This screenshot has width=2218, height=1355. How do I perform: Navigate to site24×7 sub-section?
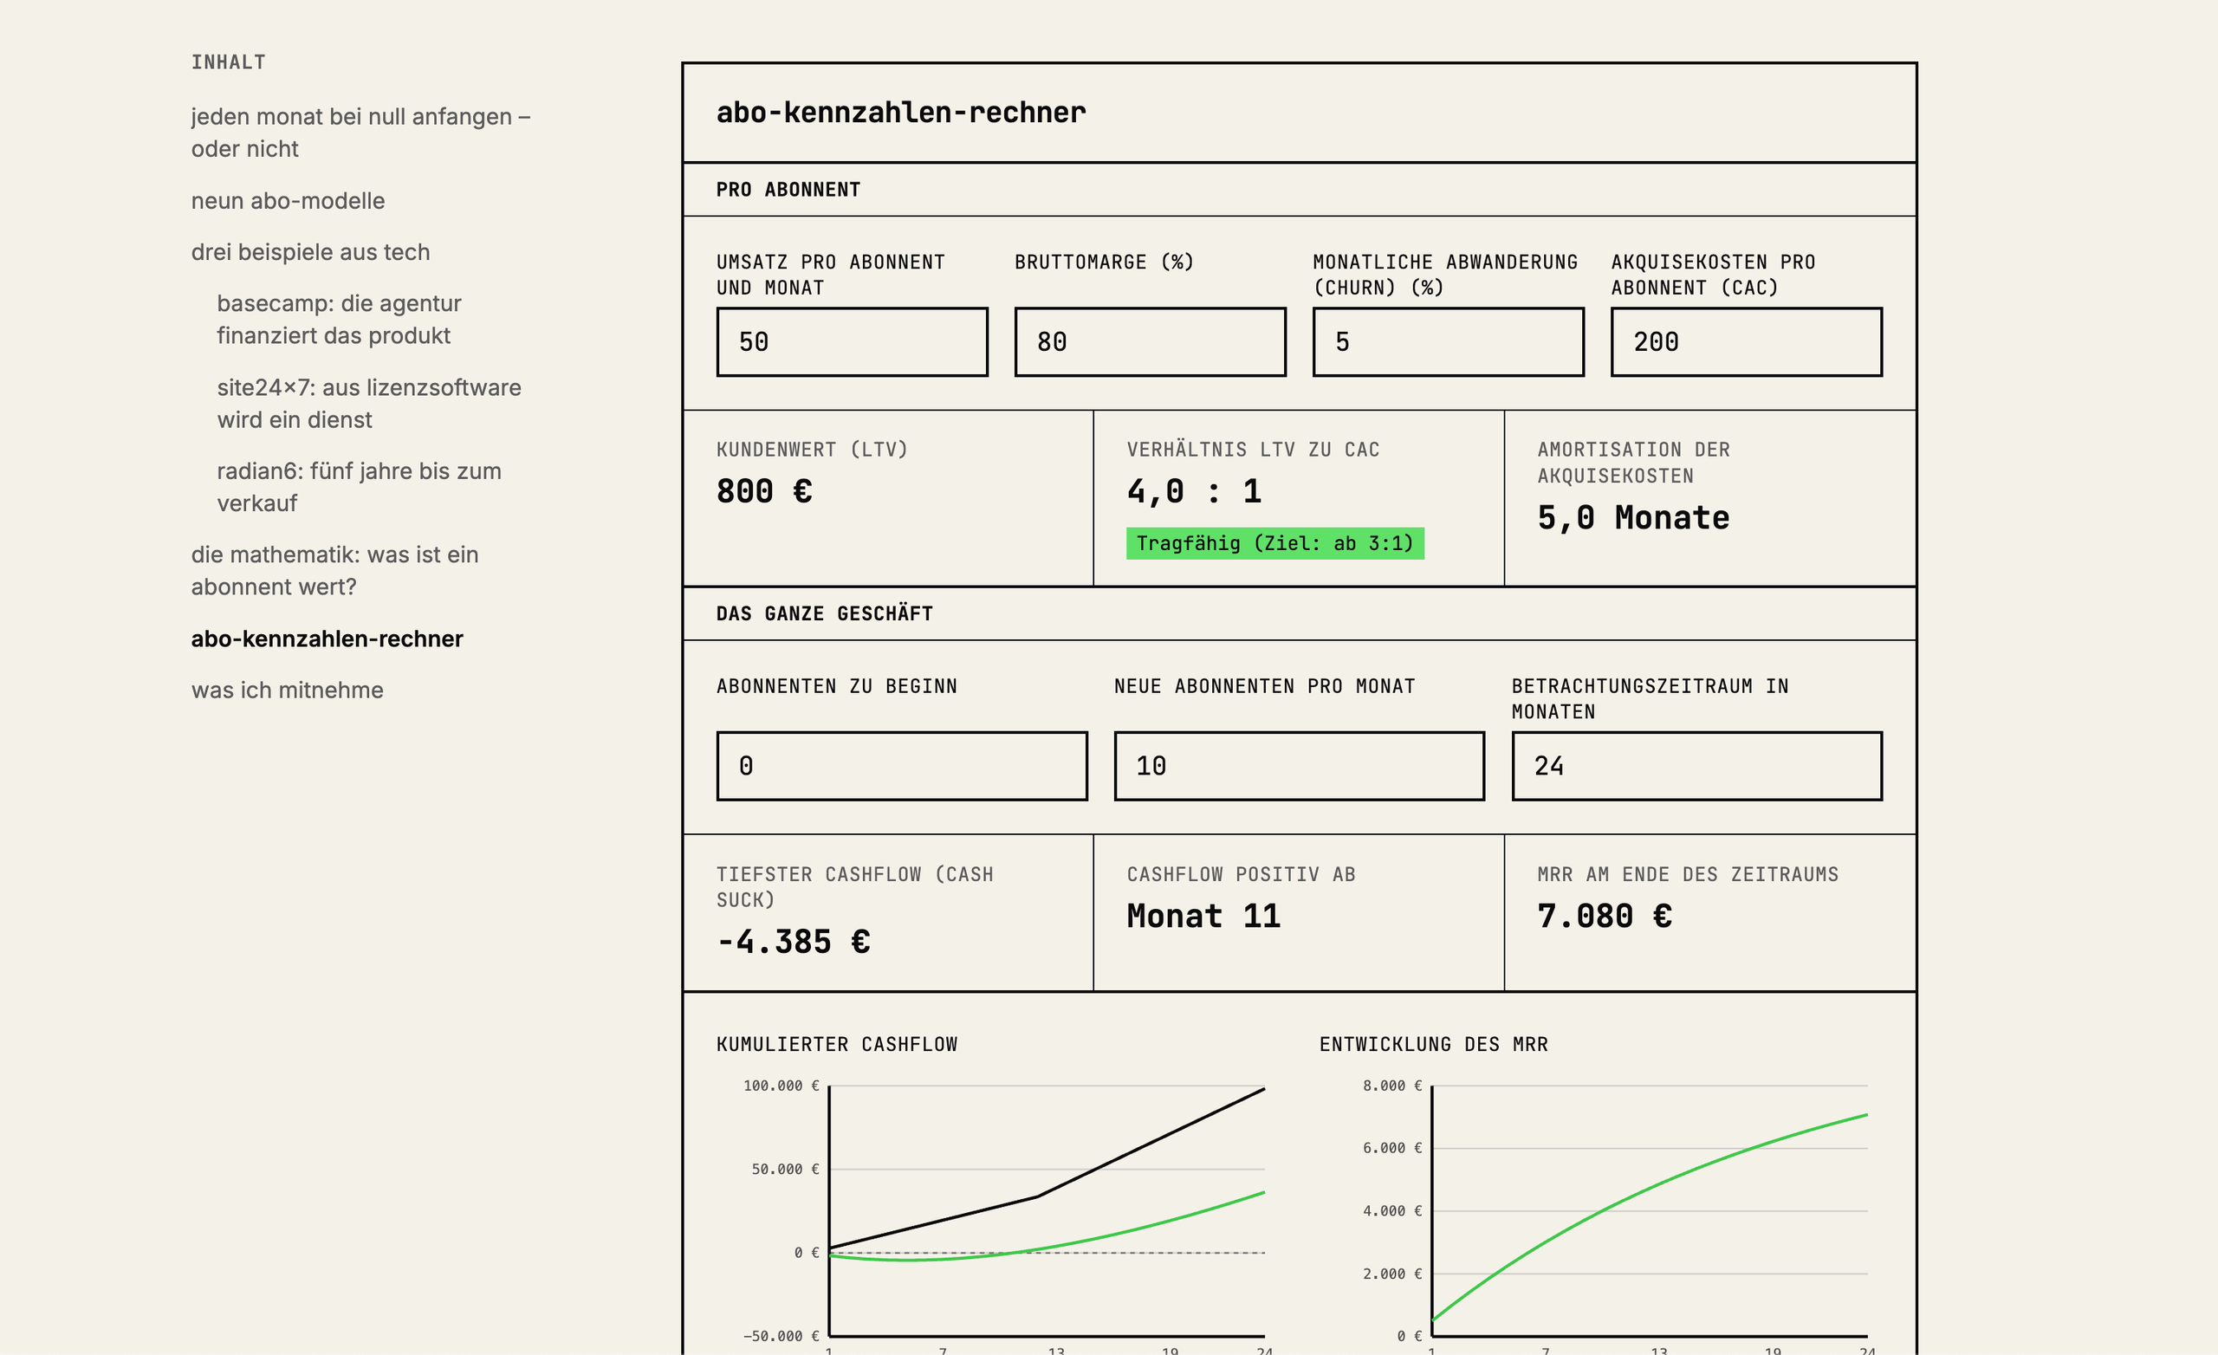point(368,404)
